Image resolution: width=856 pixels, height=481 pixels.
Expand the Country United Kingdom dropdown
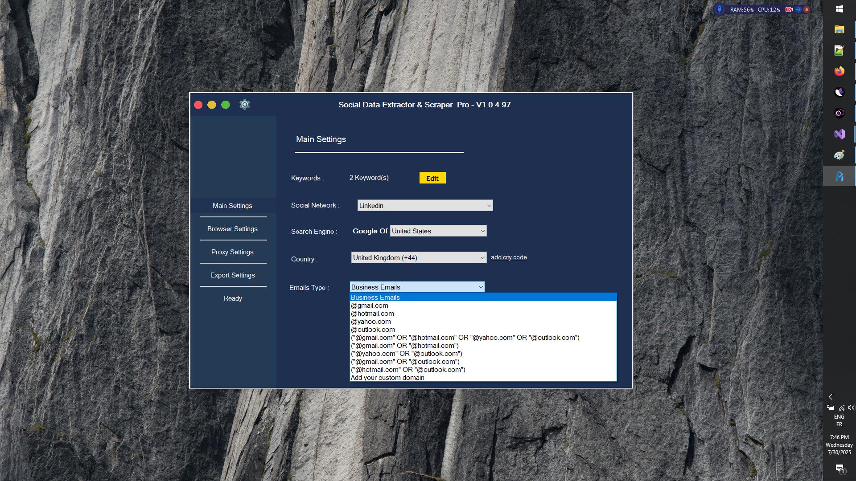[x=418, y=258]
